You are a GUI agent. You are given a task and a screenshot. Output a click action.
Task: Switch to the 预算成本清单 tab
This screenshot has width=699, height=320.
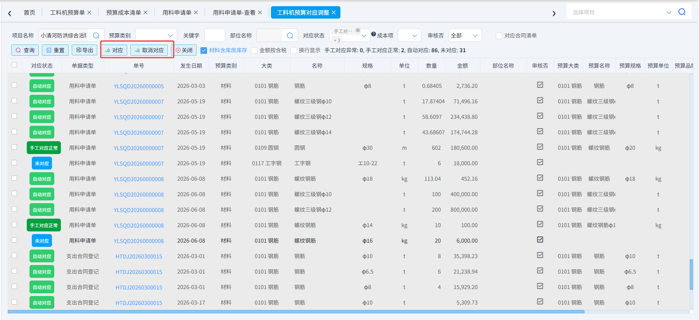124,12
